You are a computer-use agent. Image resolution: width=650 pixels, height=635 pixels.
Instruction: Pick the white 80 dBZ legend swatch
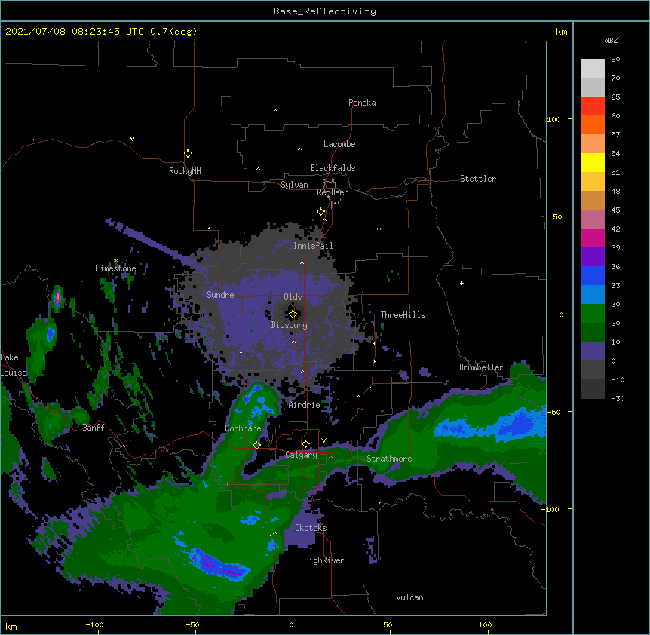point(593,69)
